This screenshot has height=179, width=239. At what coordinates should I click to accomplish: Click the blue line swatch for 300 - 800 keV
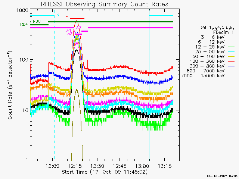(231, 66)
